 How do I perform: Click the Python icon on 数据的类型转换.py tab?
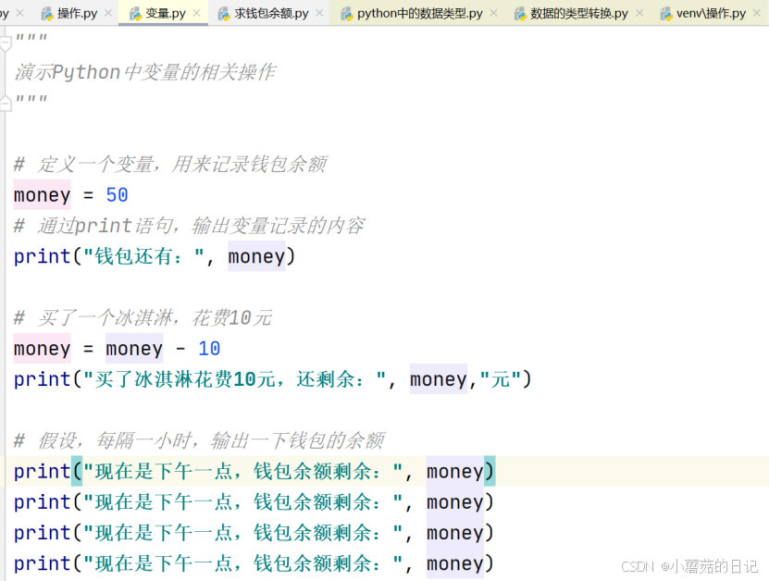pos(518,14)
